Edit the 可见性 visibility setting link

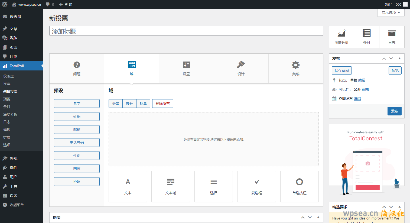[x=365, y=89]
